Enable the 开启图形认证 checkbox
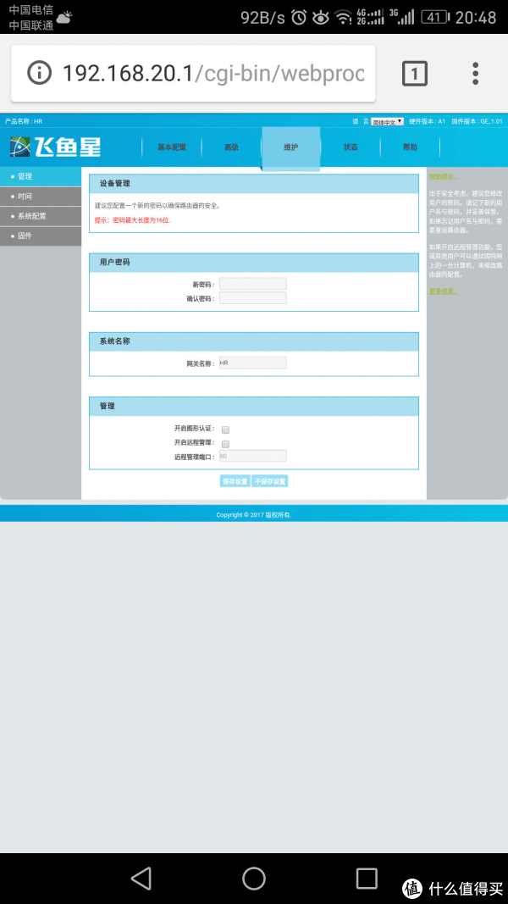 pos(225,430)
